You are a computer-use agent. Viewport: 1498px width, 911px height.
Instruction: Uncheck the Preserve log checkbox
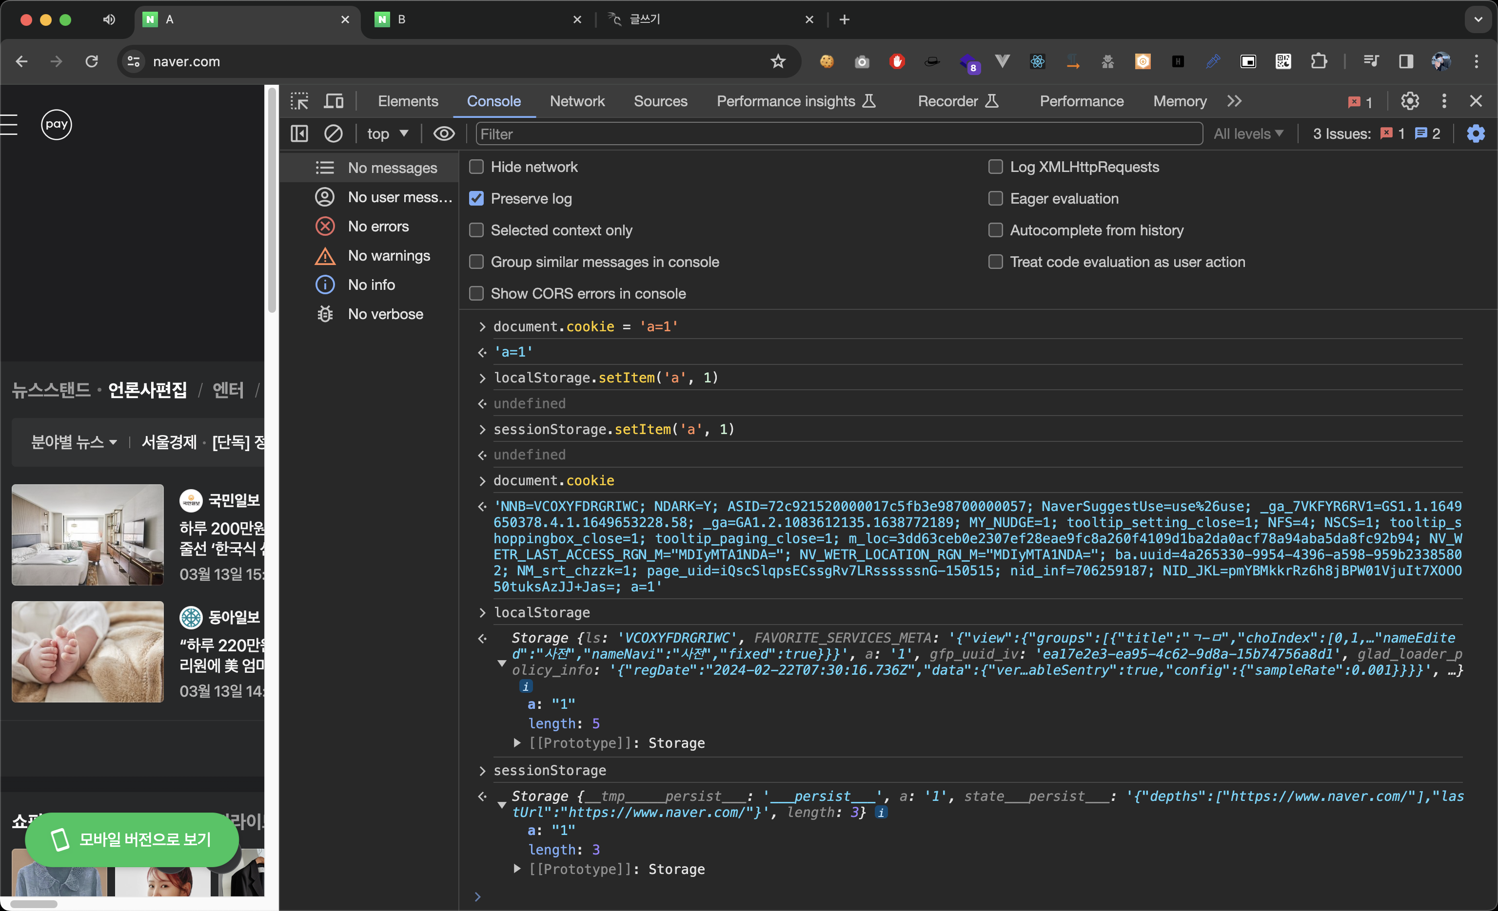476,199
